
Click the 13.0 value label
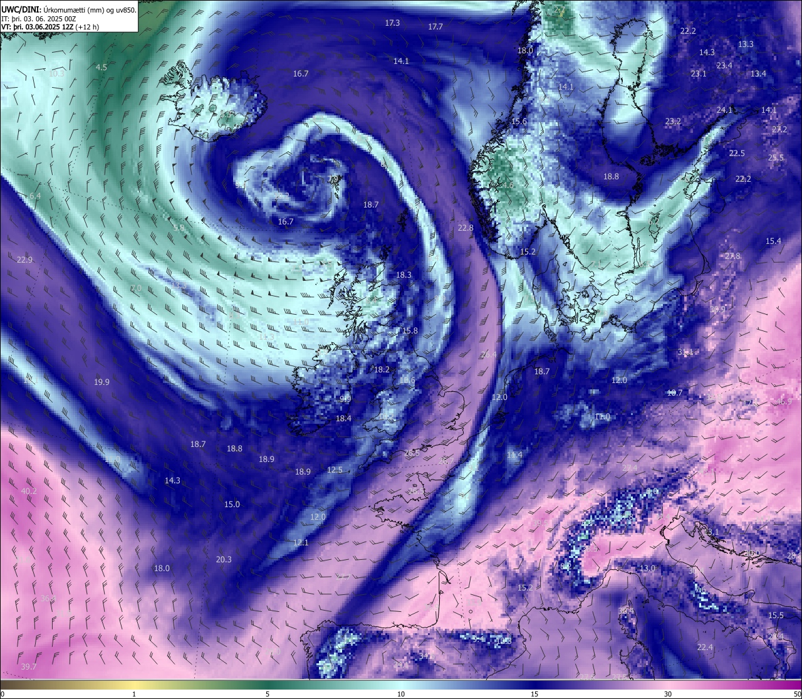coord(647,569)
